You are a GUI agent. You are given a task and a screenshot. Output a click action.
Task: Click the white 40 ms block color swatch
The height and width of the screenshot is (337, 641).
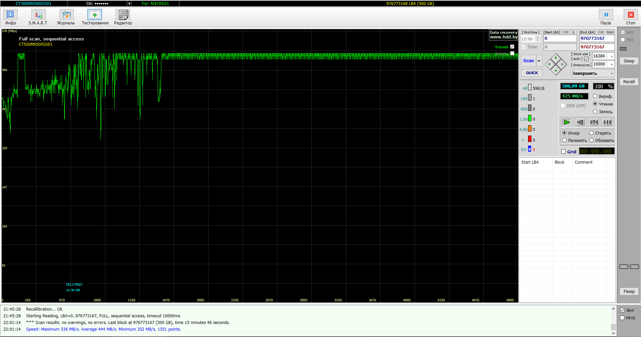tap(530, 88)
